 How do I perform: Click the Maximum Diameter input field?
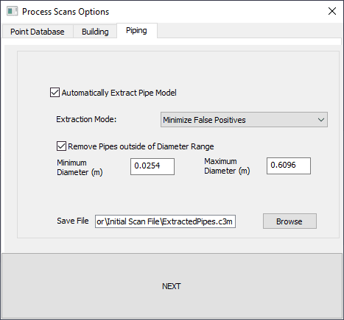pos(289,166)
